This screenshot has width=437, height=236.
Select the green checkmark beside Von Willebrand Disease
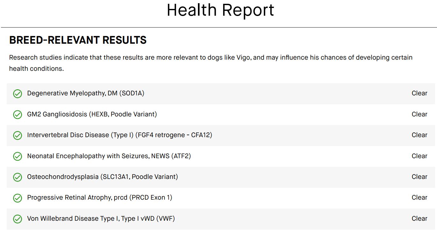tap(18, 219)
